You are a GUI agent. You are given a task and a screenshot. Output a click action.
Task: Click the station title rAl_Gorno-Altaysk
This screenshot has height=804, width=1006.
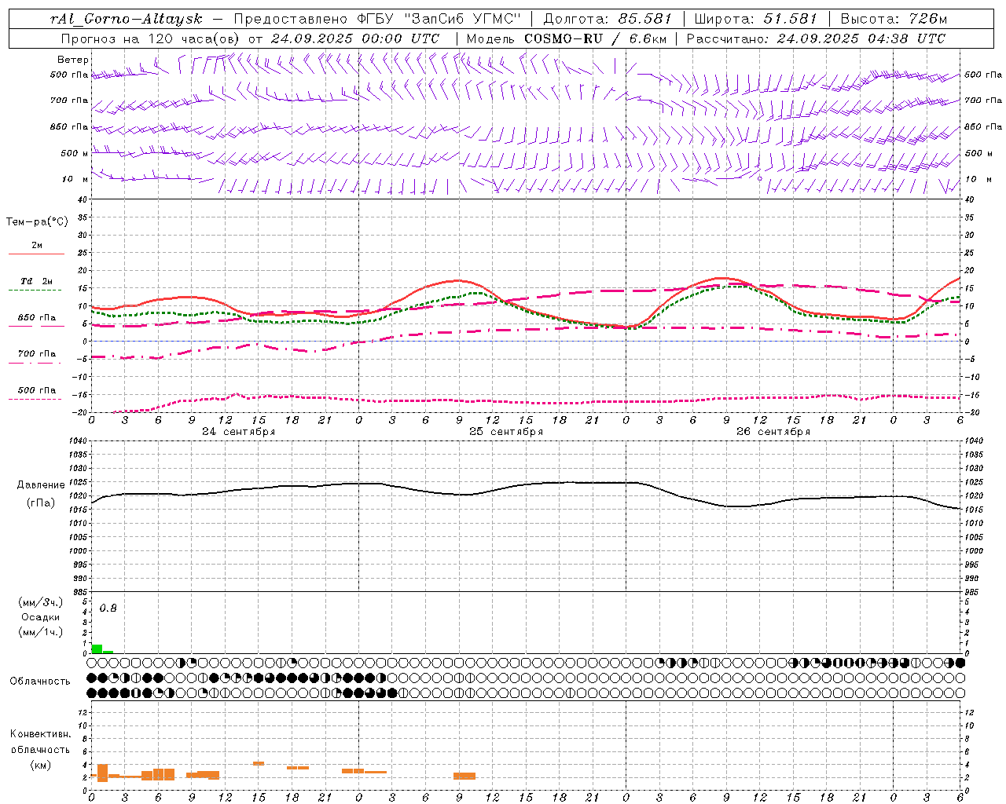127,19
